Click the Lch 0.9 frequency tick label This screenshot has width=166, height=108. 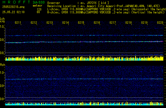point(2,40)
